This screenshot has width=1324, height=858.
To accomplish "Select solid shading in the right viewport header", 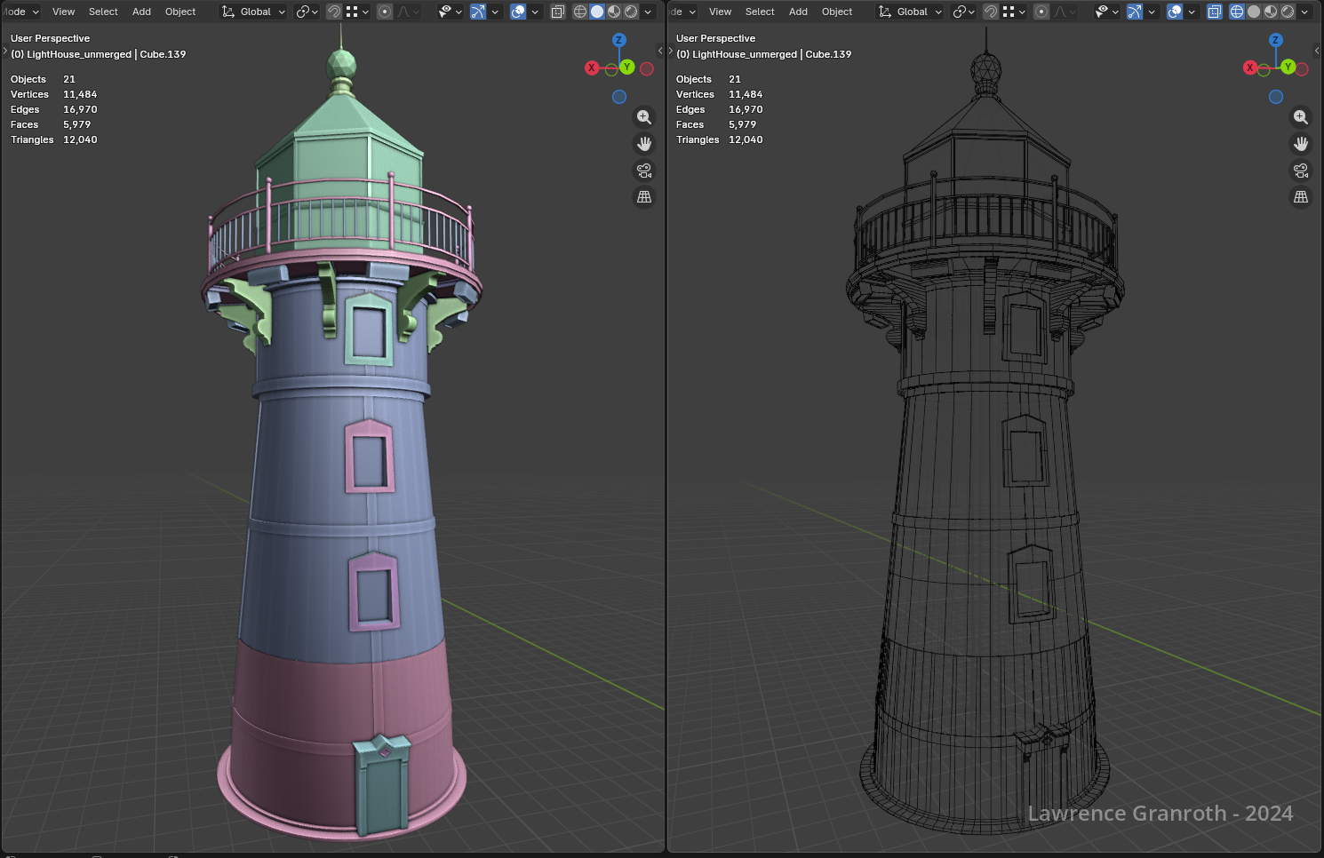I will tap(1254, 12).
